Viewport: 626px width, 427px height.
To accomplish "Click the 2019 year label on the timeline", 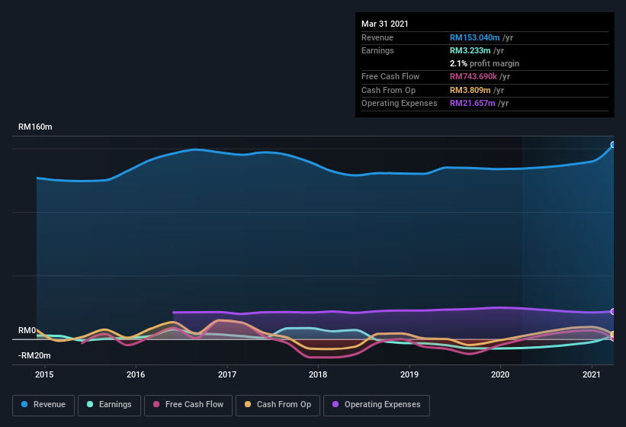I will pos(409,374).
